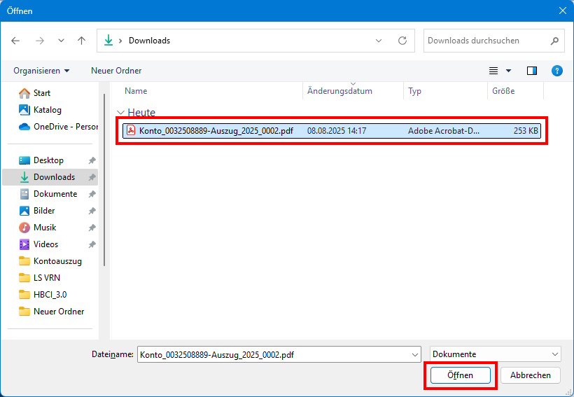Open the Organisieren menu
574x397 pixels.
tap(41, 71)
